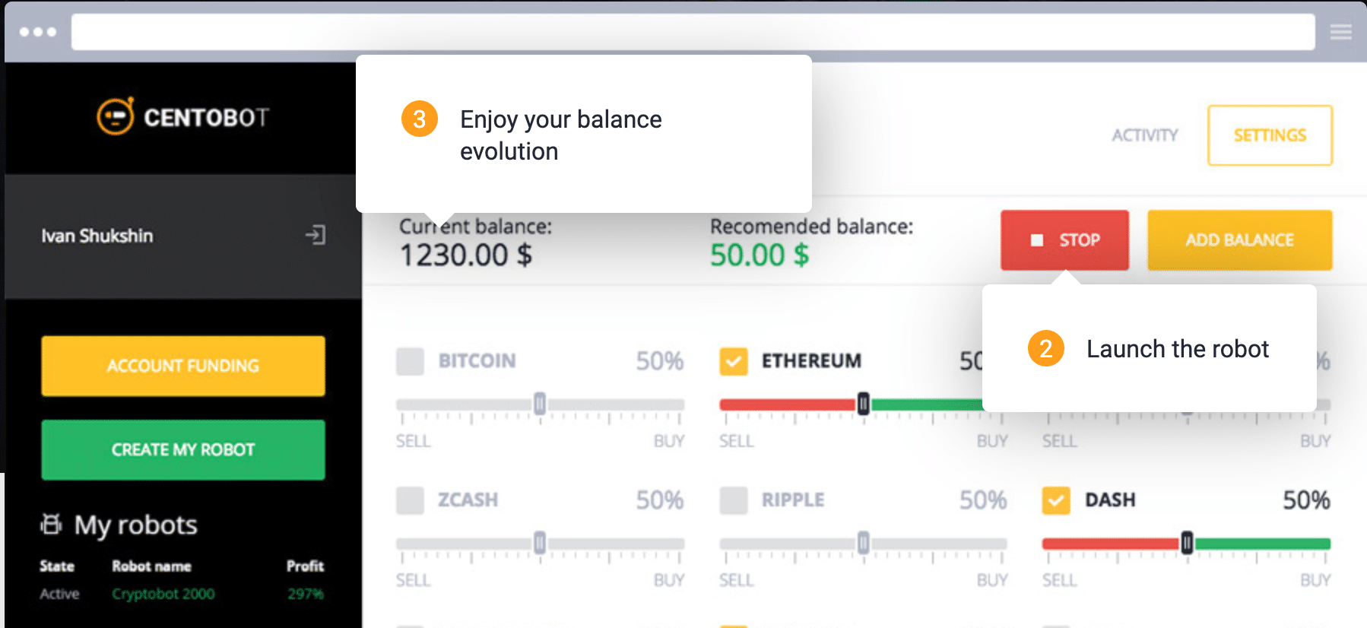Screen dimensions: 1367x628
Task: Click the three dots window control
Action: click(38, 32)
